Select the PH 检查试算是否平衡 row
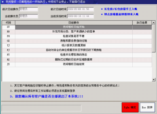 pos(77,36)
